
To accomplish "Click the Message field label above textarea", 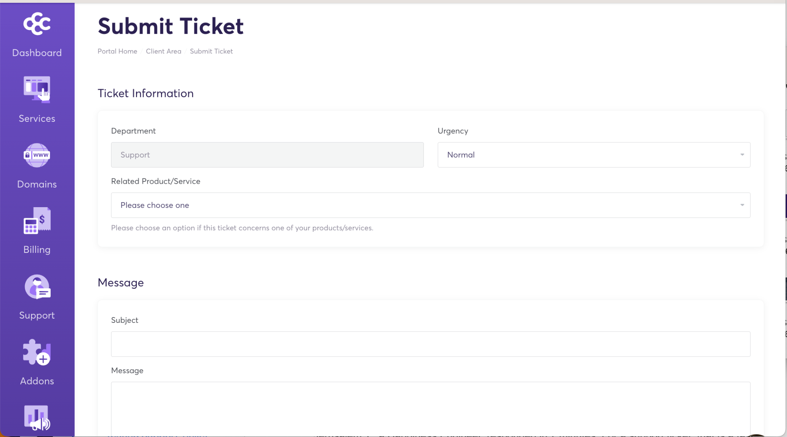I will pos(127,371).
